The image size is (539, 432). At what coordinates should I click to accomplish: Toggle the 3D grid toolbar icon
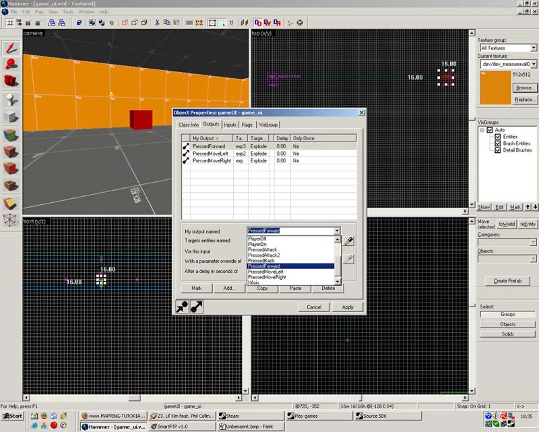tap(19, 23)
